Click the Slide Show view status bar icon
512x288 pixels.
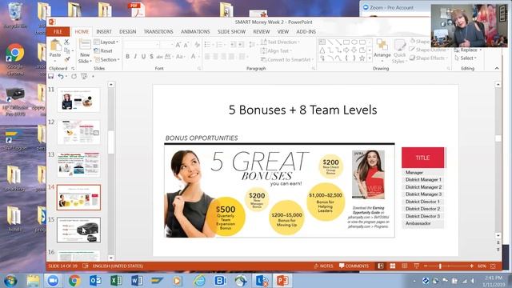416,266
